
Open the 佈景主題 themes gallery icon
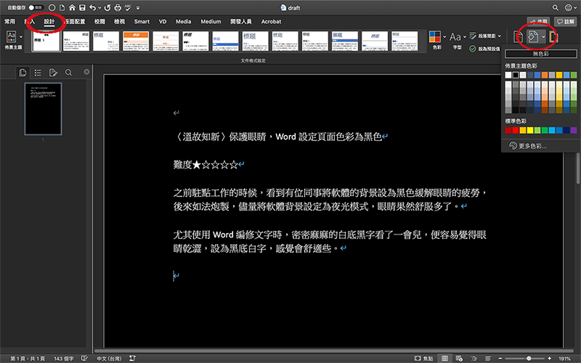click(11, 37)
